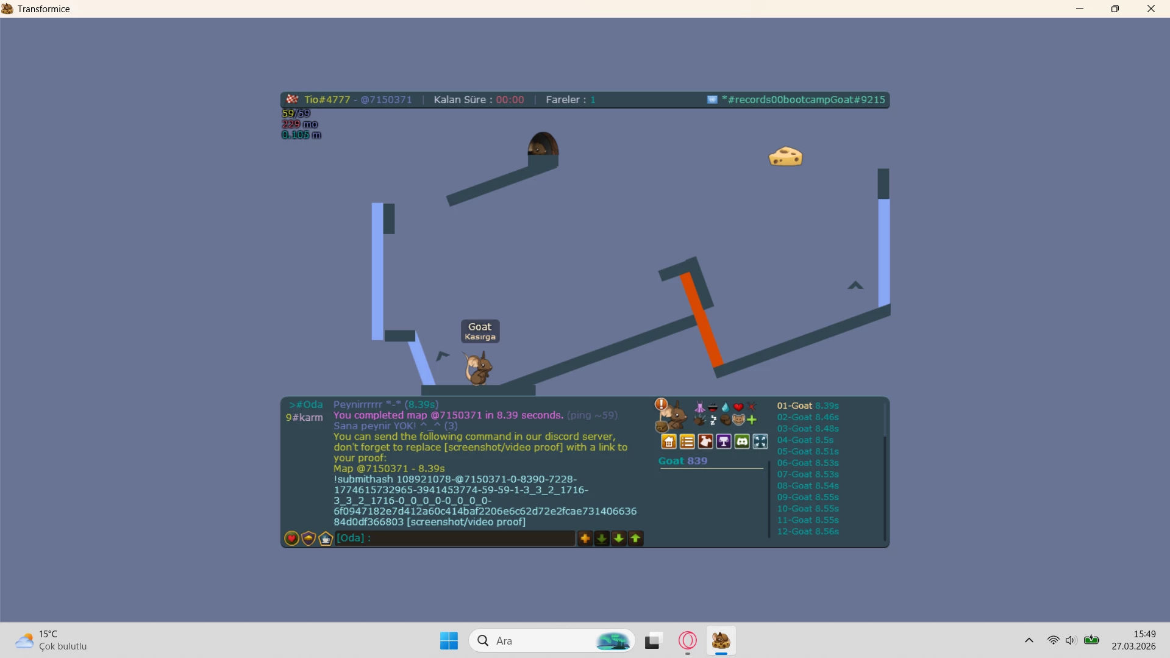Open the Opera browser taskbar icon
This screenshot has width=1170, height=658.
(687, 641)
